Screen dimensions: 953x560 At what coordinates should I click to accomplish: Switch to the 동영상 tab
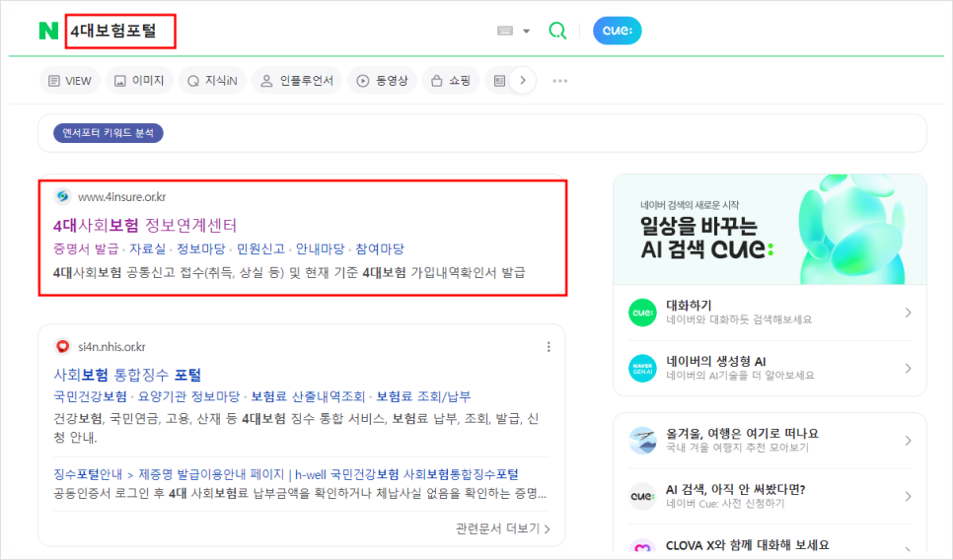pyautogui.click(x=382, y=81)
